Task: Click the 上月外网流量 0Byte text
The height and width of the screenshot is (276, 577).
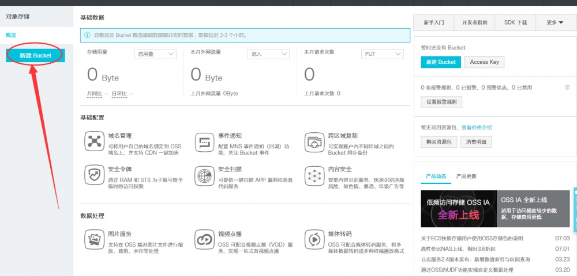Action: pos(214,94)
